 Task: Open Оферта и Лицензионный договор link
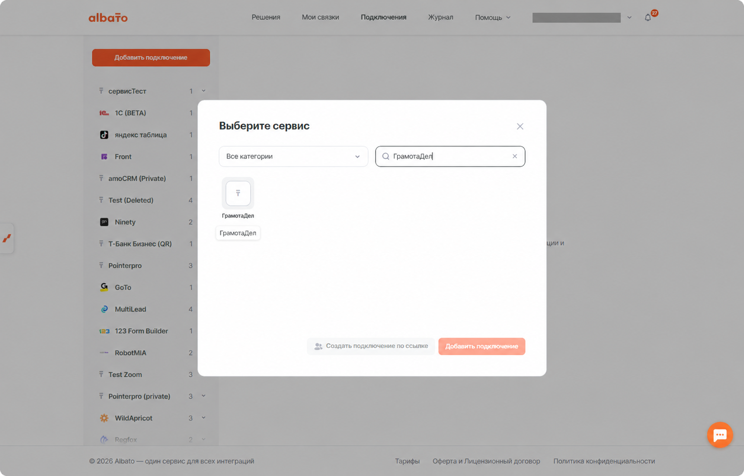point(486,461)
